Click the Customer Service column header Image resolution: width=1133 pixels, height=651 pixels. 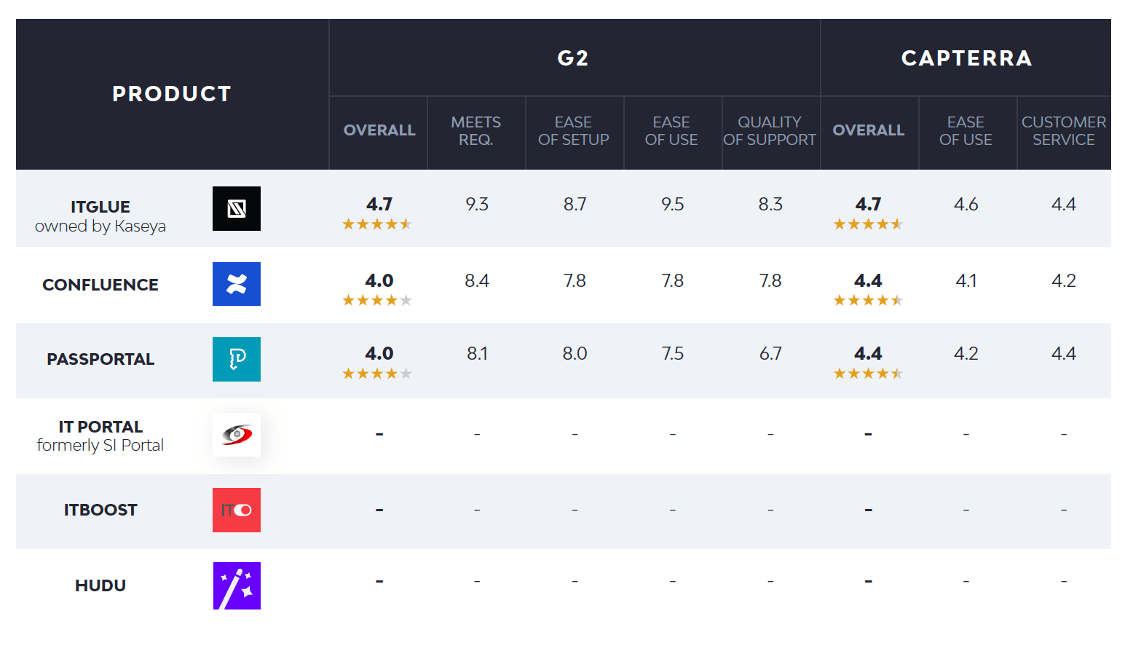[1063, 131]
